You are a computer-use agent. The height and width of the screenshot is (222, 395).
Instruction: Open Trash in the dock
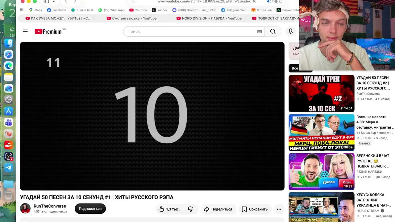[x=9, y=195]
